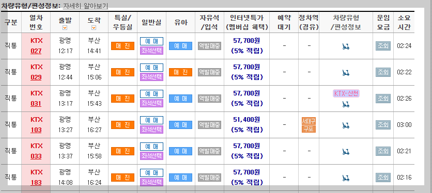432x193 pixels.
Task: Click 15:58 arrival time for KTX 033
Action: point(94,156)
